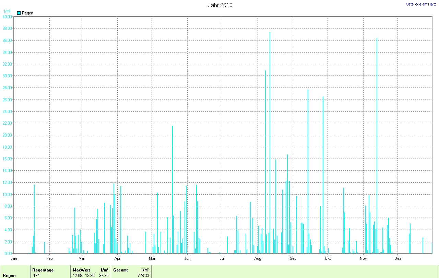Click the cyan Regen legend swatch
The image size is (439, 278).
[19, 13]
